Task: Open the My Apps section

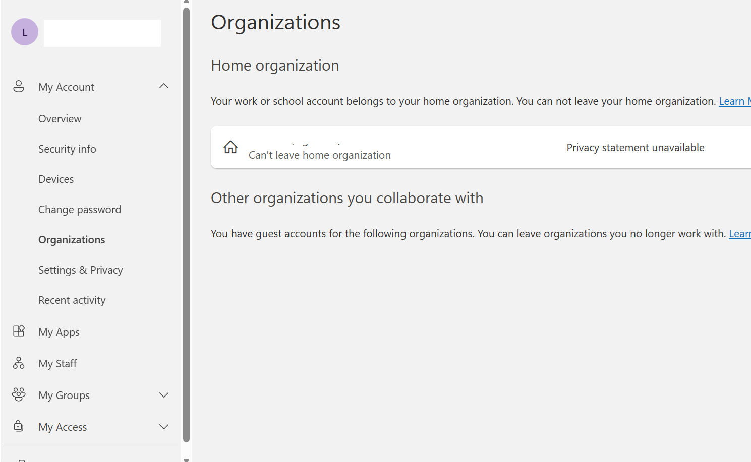Action: (x=59, y=332)
